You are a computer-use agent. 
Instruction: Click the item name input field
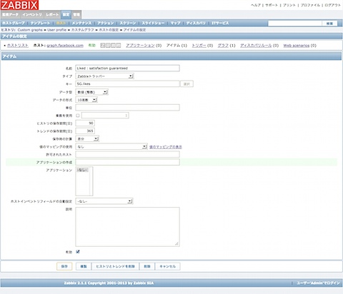(127, 69)
